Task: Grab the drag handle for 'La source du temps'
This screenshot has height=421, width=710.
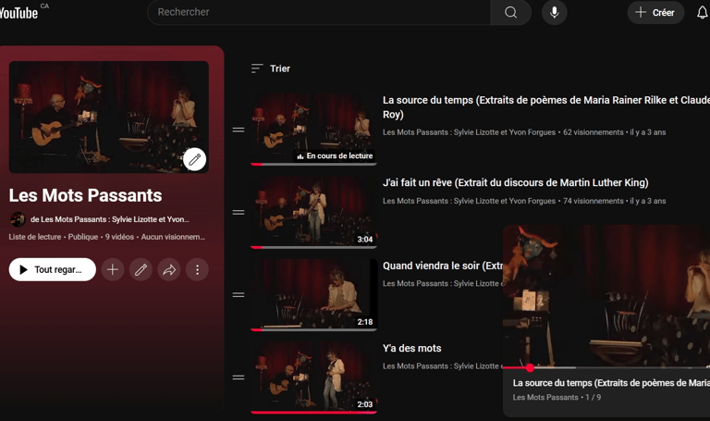Action: coord(239,130)
